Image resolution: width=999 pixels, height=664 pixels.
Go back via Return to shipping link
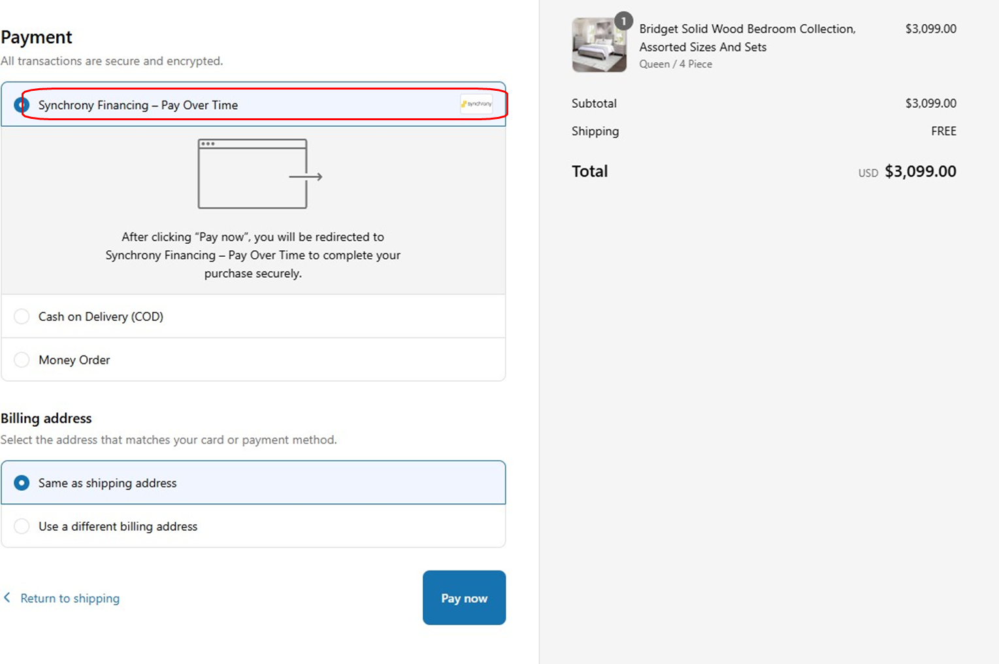[70, 598]
